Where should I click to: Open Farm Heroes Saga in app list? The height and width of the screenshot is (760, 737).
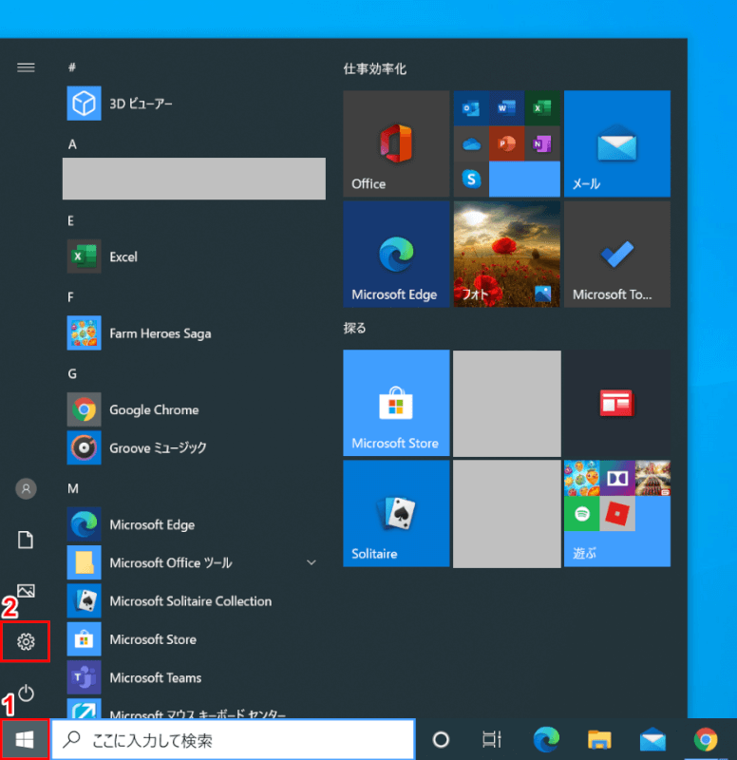click(x=194, y=333)
